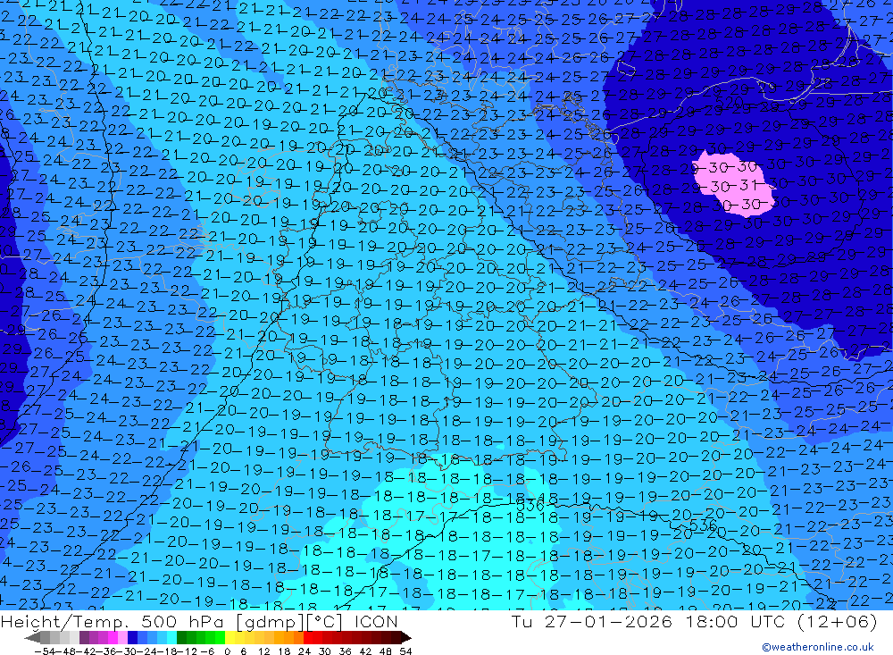Screen dimensions: 893x655
Task: Click the '30' legend tick label
Action: [x=325, y=651]
